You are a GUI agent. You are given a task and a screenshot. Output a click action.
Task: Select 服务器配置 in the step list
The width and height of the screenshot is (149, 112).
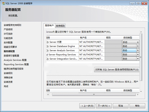coord(9,51)
